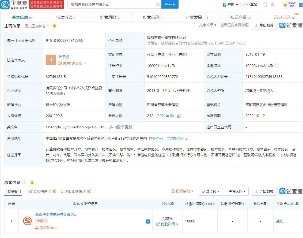303x238 pixels.
Task: Click 查看工商官网快照
Action: point(234,25)
